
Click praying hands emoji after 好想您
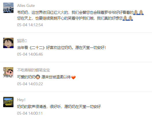coord(128,18)
